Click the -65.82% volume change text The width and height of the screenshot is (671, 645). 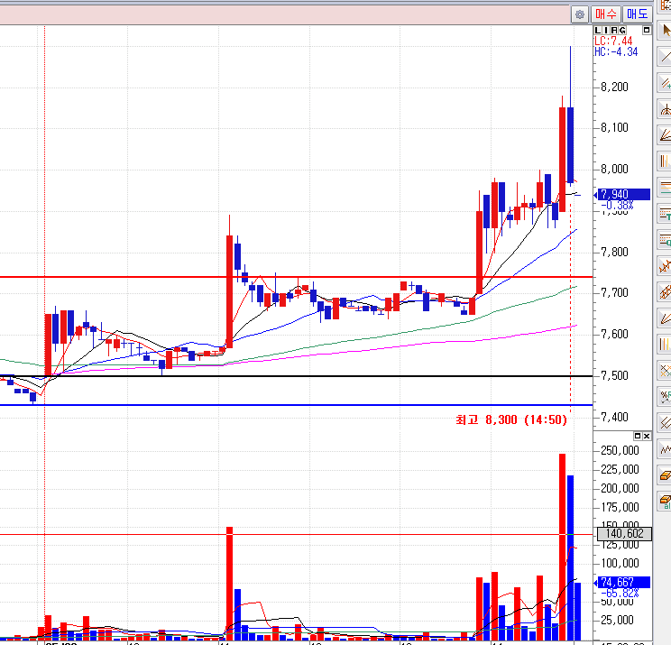620,594
